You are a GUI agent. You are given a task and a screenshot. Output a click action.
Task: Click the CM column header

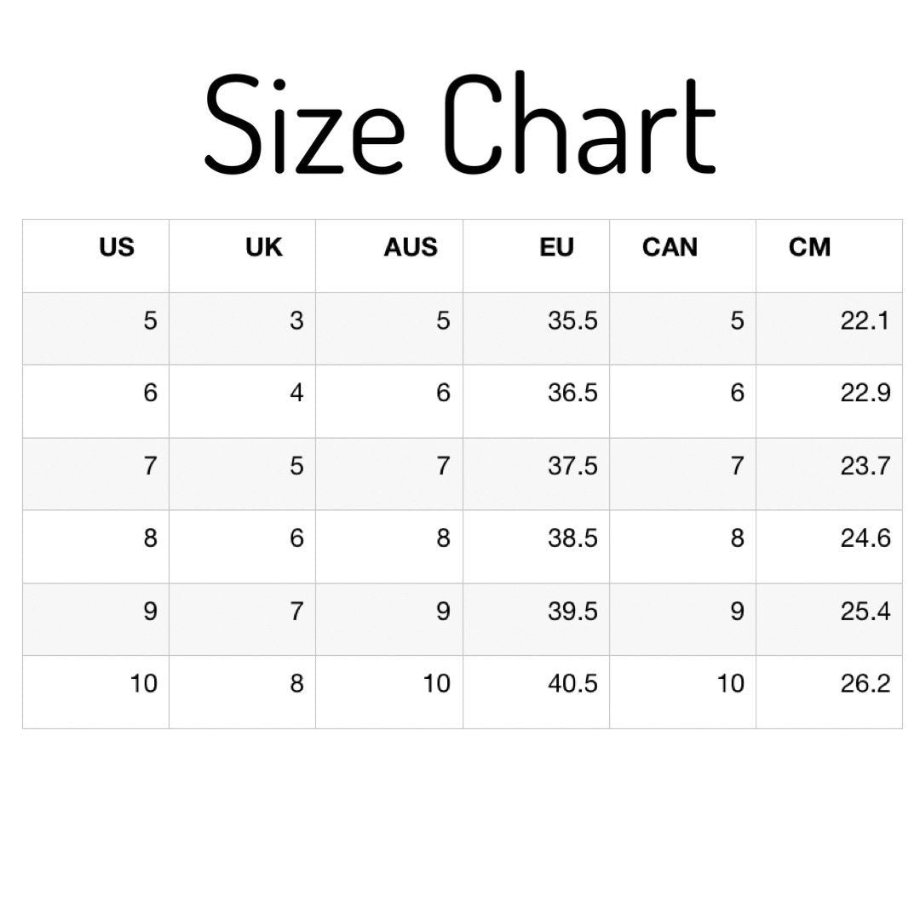click(809, 247)
